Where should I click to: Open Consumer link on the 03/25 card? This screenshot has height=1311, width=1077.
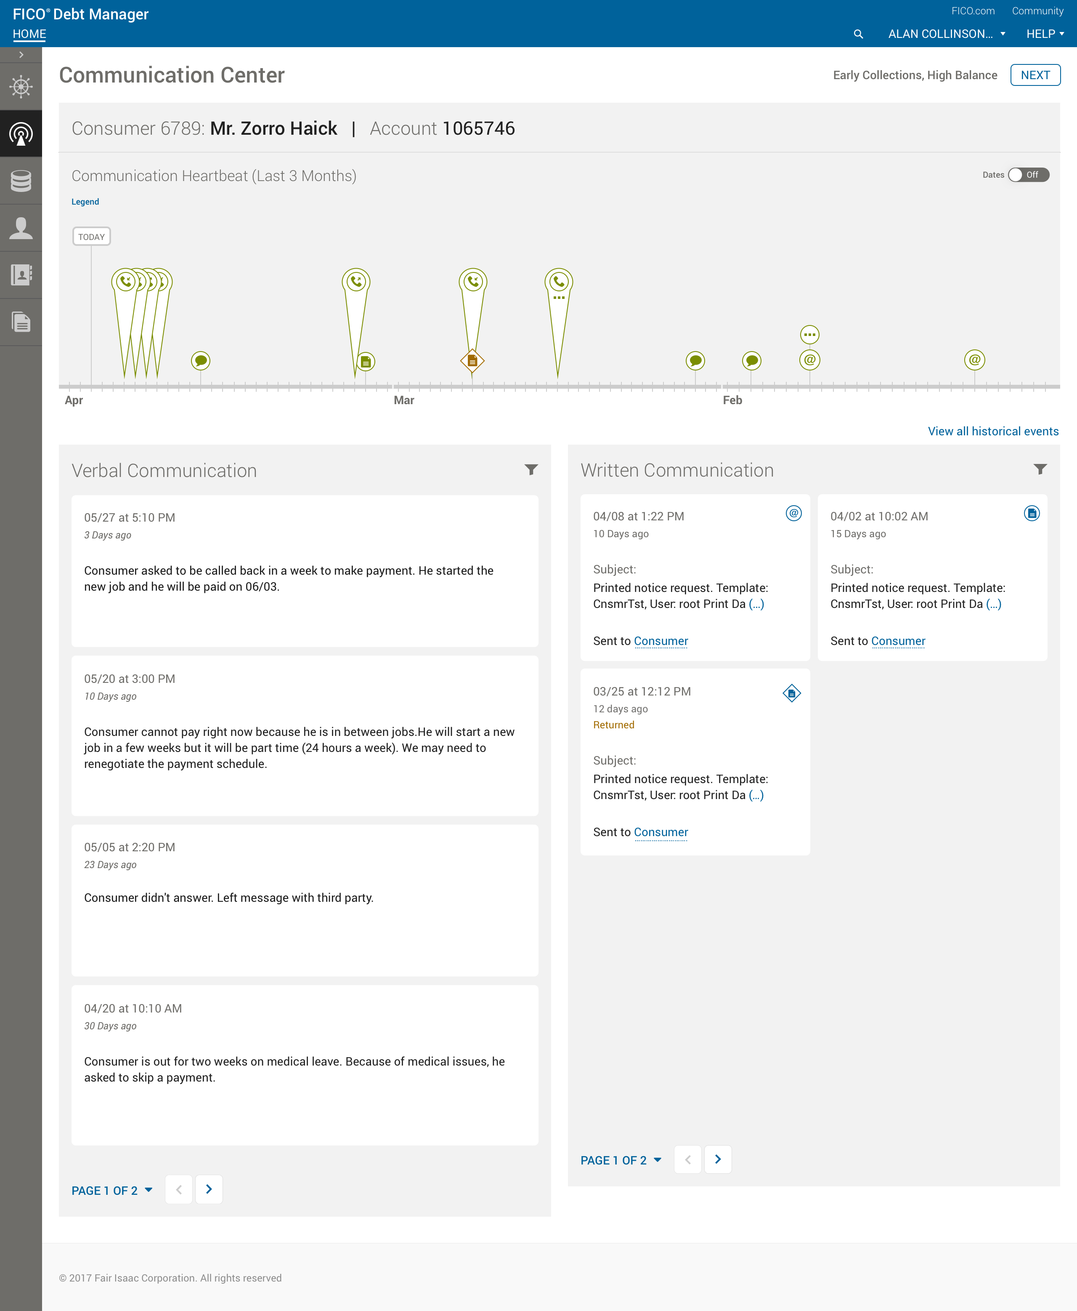[x=661, y=832]
